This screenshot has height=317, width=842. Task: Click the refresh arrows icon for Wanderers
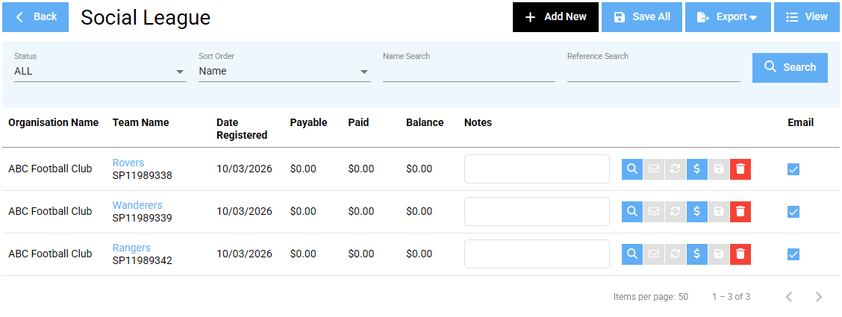(676, 212)
